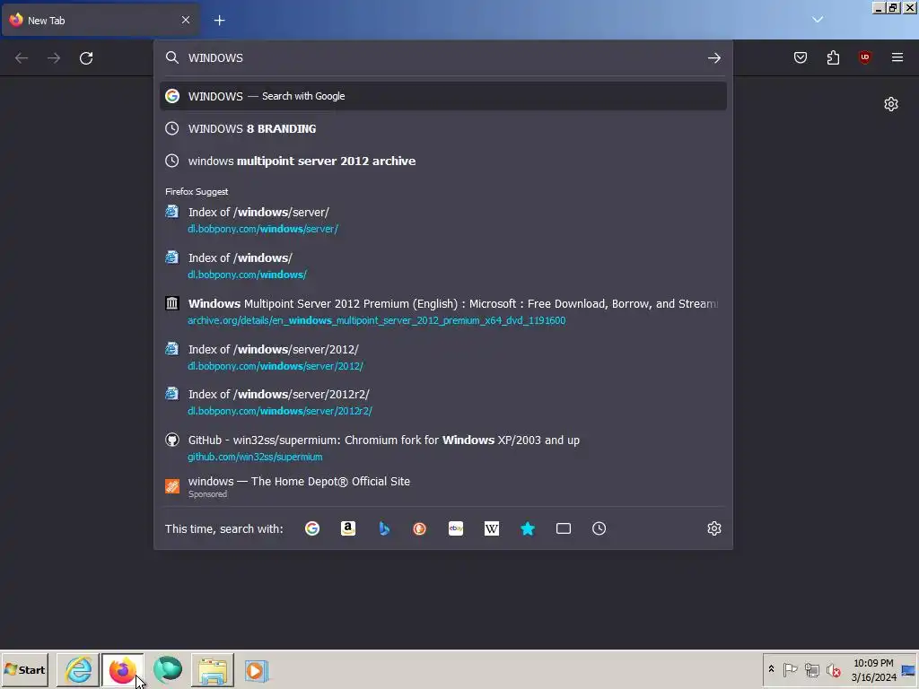Click the muted volume tray icon

(x=833, y=669)
